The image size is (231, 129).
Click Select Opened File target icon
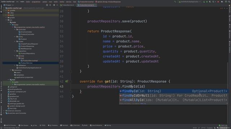click(47, 5)
